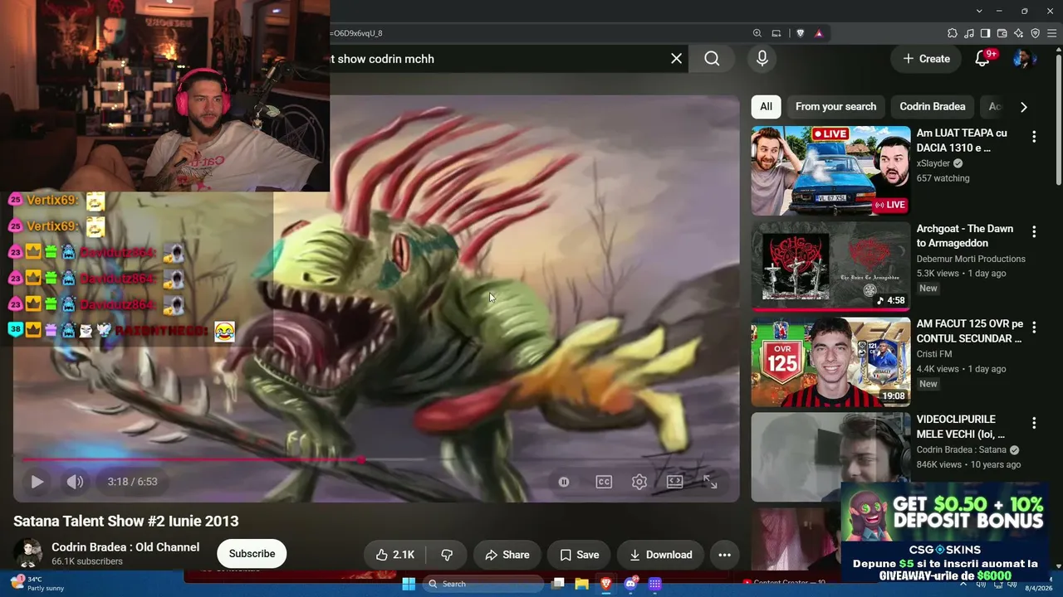Image resolution: width=1063 pixels, height=597 pixels.
Task: Open options for AM FACUT 125 OVR video
Action: [1034, 328]
